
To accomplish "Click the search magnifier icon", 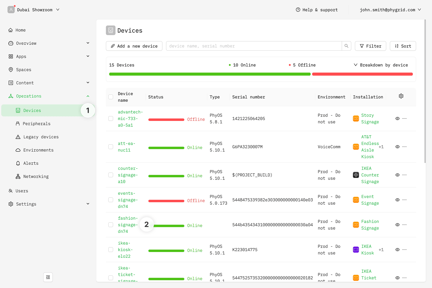I will (x=346, y=46).
